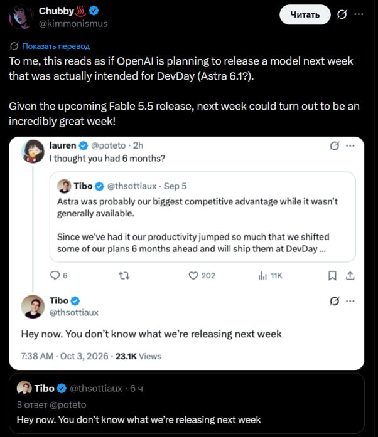Open Tibo's quoted Sep 5 tweet
The image size is (378, 437).
203,217
